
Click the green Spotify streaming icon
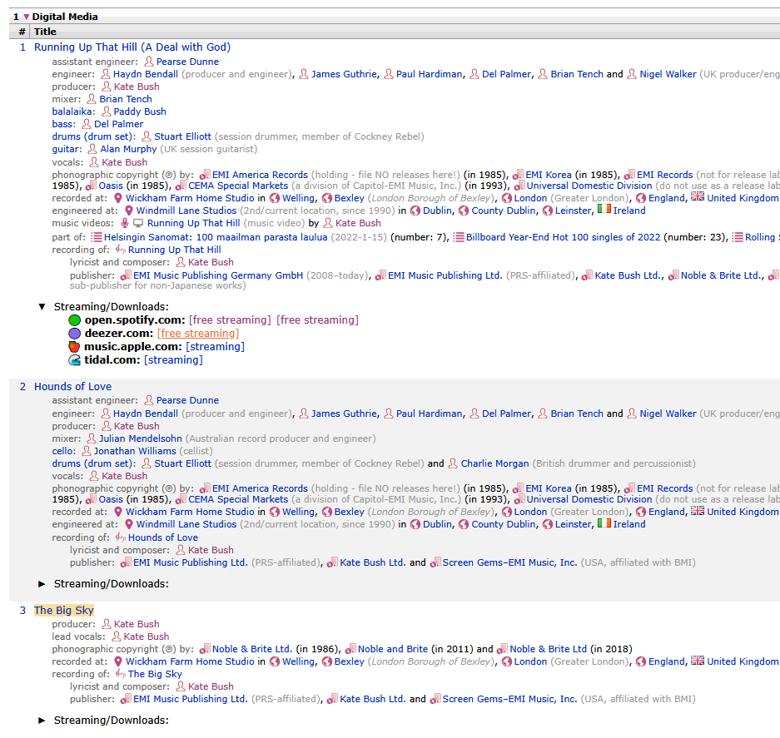(75, 320)
